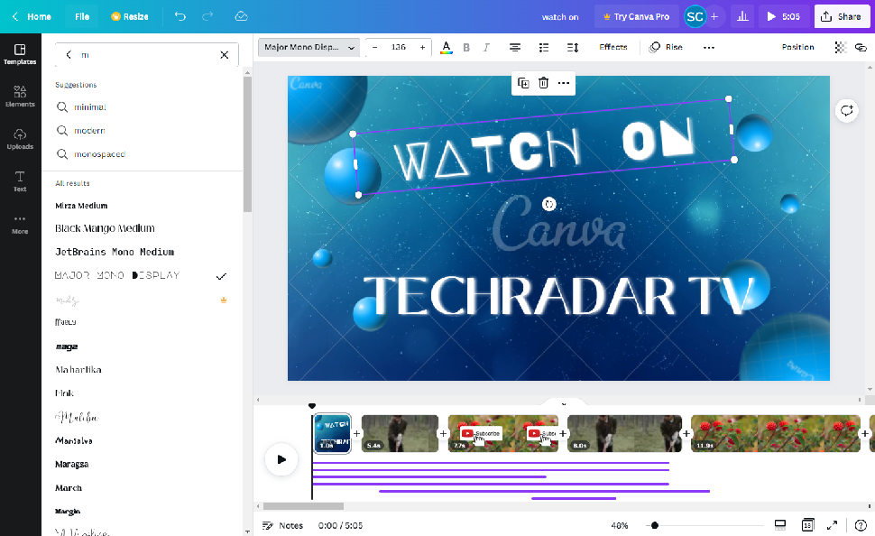
Task: Click the Redo arrow
Action: pyautogui.click(x=207, y=17)
